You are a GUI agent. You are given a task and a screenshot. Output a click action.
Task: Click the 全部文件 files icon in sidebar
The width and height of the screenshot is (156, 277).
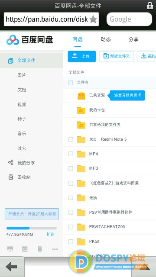point(10,61)
